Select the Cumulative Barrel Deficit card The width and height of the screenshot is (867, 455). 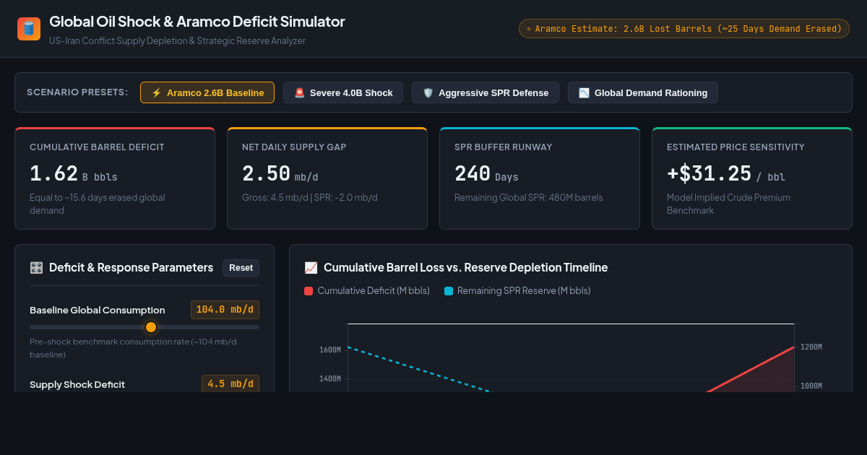(x=115, y=178)
